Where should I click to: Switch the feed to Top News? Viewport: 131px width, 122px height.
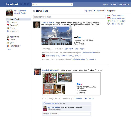point(88,11)
